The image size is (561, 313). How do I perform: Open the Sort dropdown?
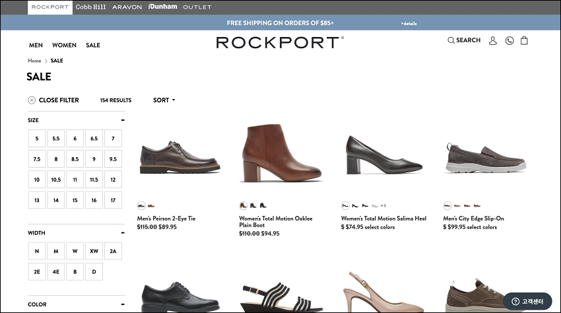pyautogui.click(x=164, y=100)
